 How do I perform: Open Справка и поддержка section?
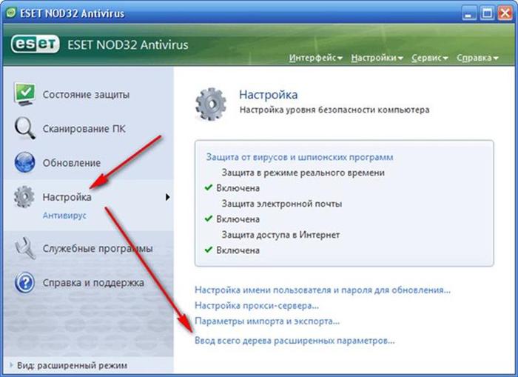click(x=93, y=283)
